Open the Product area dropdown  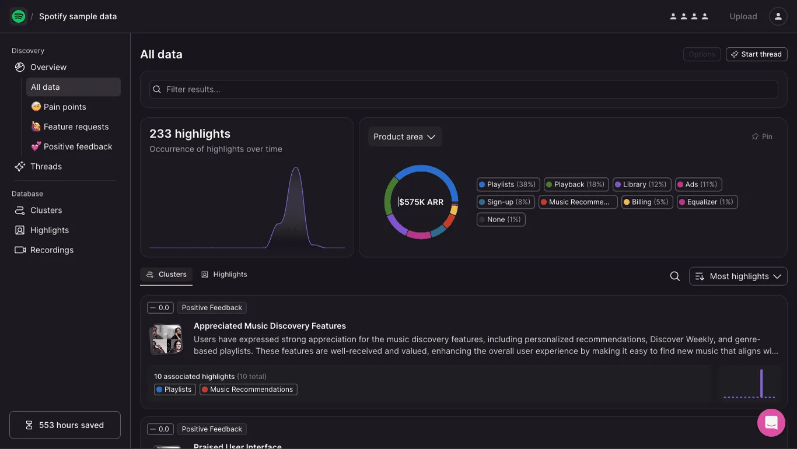tap(405, 136)
